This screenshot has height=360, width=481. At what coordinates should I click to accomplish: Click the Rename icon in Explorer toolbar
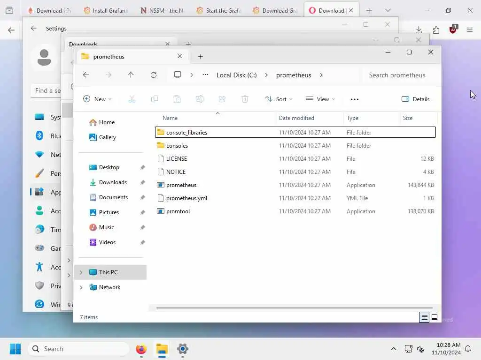tap(199, 99)
